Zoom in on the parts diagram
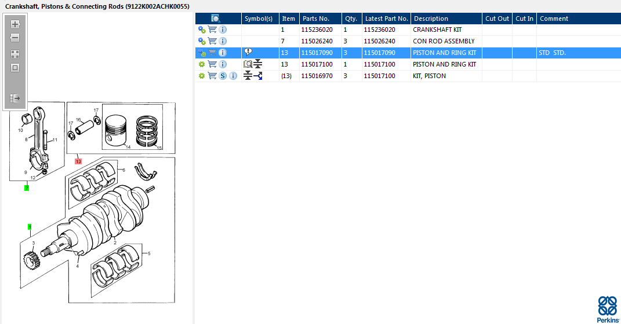Screen dimensions: 621x324 (x=15, y=24)
